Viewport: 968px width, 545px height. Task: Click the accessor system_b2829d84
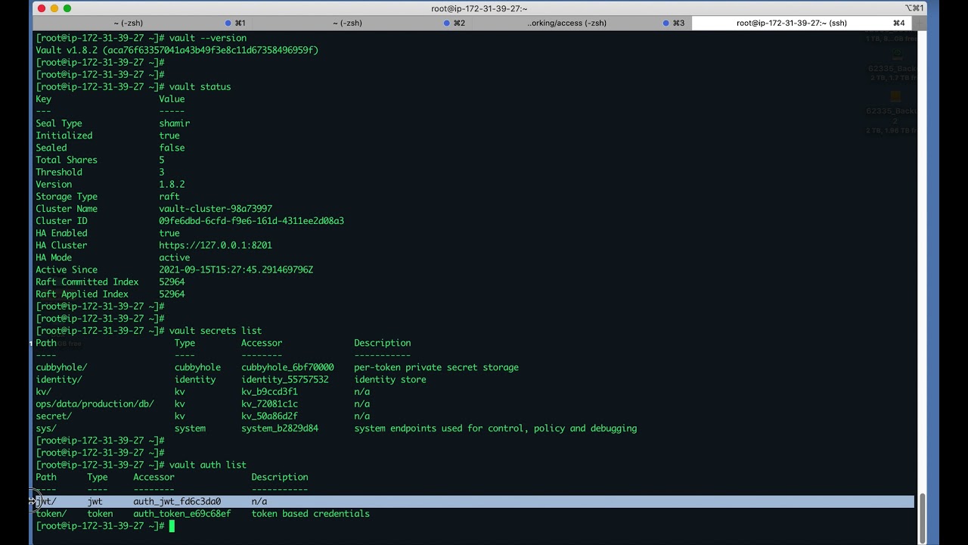(280, 428)
